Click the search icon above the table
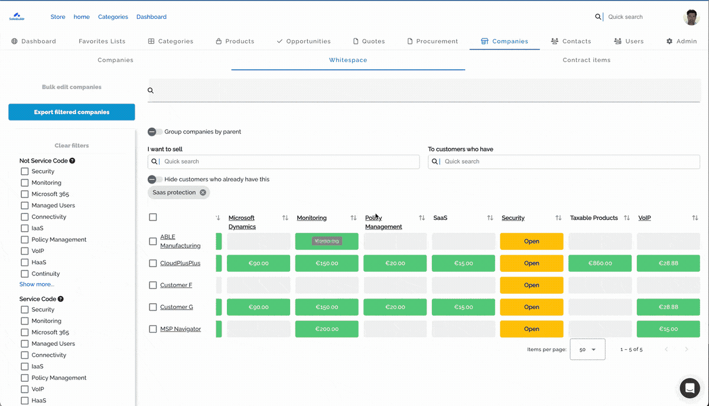 (x=151, y=90)
